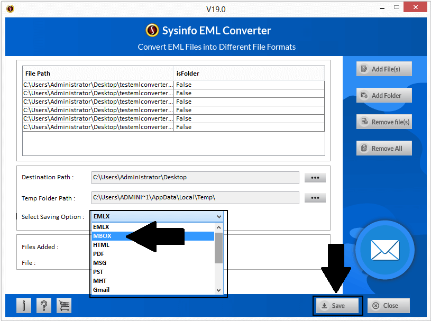The image size is (431, 321).
Task: Choose HTML from the saving options list
Action: [x=153, y=245]
